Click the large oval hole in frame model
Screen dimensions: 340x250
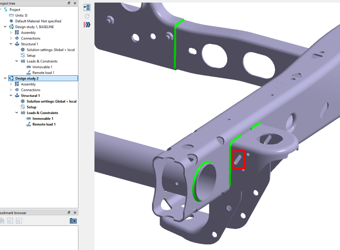click(259, 65)
